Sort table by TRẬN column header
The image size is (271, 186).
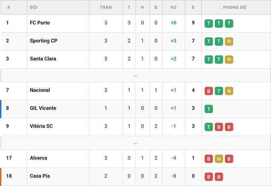coord(106,7)
